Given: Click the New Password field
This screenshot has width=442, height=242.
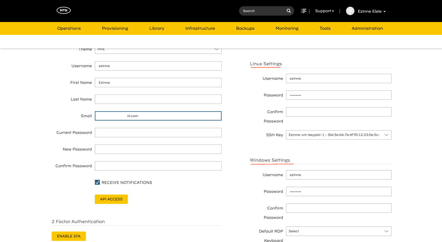Looking at the screenshot, I should [158, 149].
